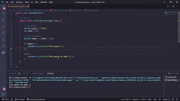Open the Live Share activity bar icon
This screenshot has height=101, width=180.
click(3, 46)
